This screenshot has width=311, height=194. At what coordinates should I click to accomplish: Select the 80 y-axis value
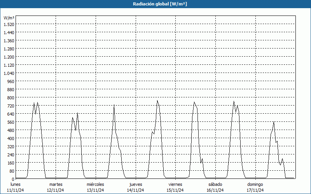[12, 171]
